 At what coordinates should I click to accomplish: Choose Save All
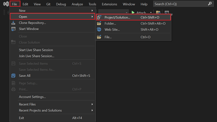coord(52,76)
